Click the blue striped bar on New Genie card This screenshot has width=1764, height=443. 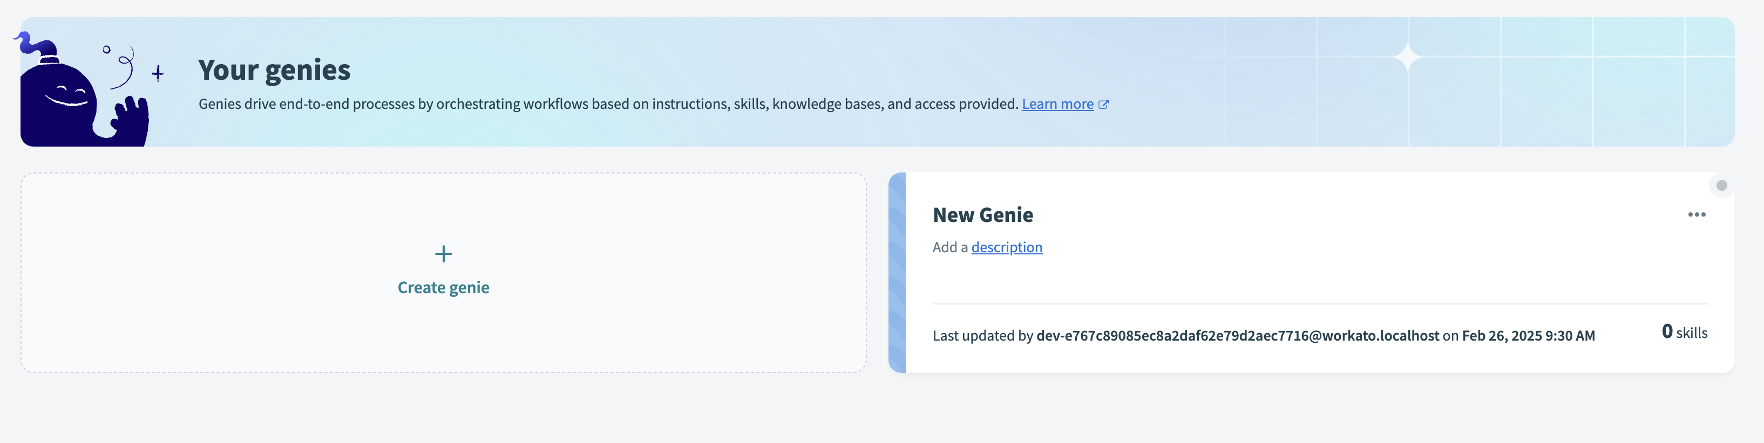click(x=897, y=272)
